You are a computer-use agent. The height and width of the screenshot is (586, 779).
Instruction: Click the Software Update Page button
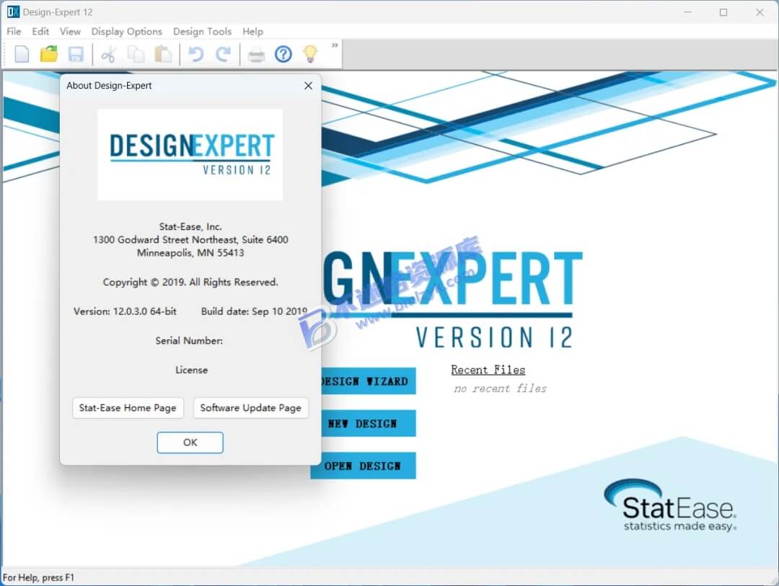(x=251, y=408)
